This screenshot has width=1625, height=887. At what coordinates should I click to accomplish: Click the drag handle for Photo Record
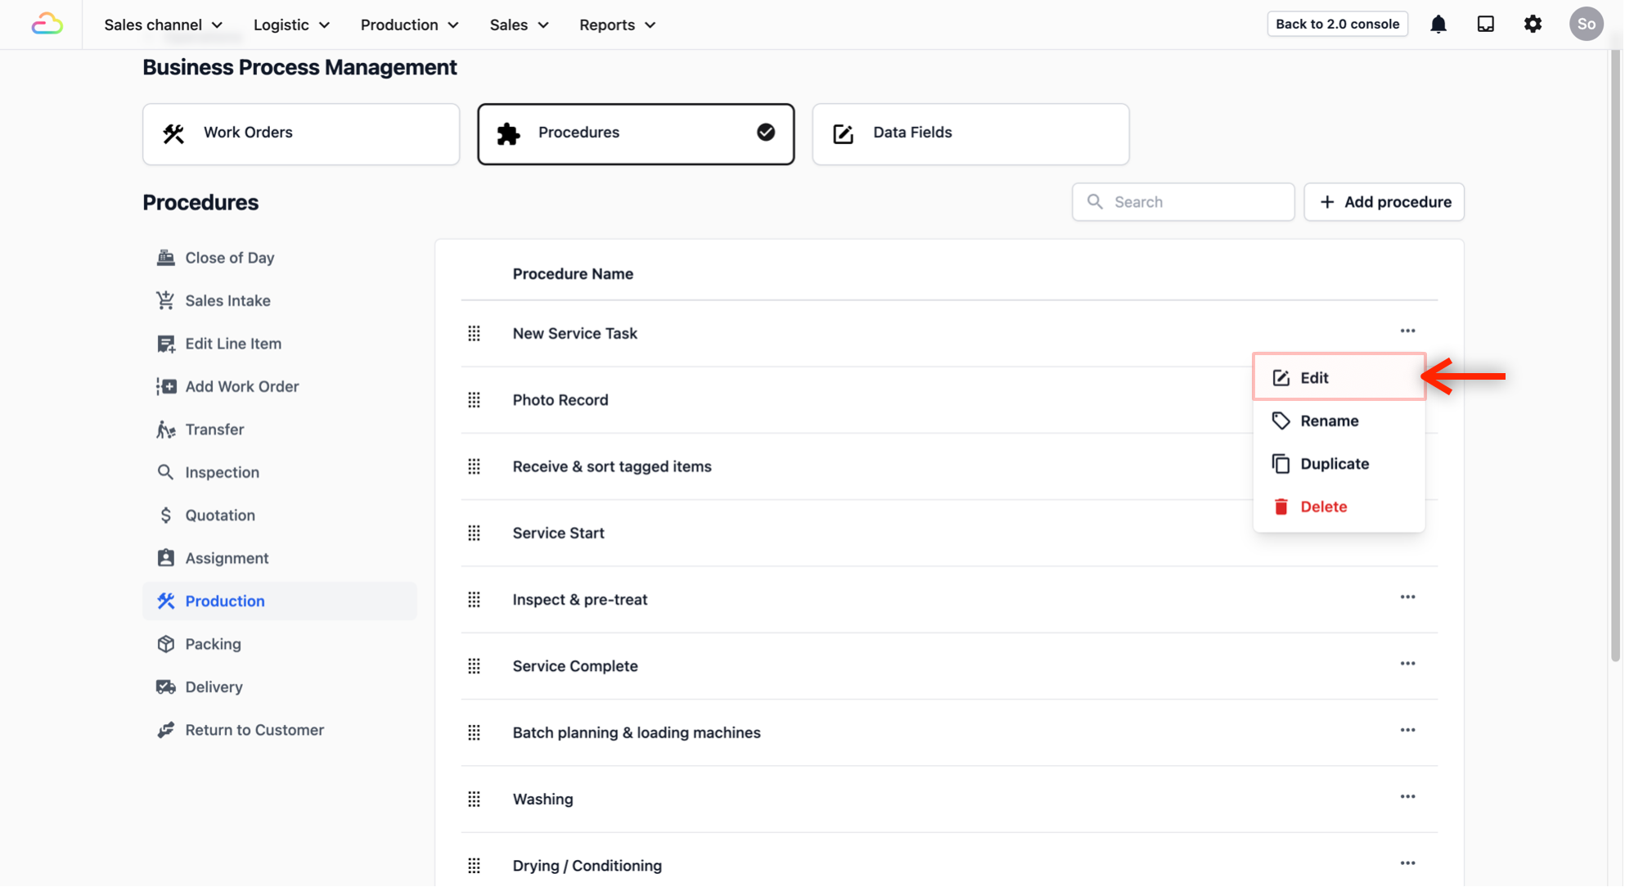click(474, 400)
